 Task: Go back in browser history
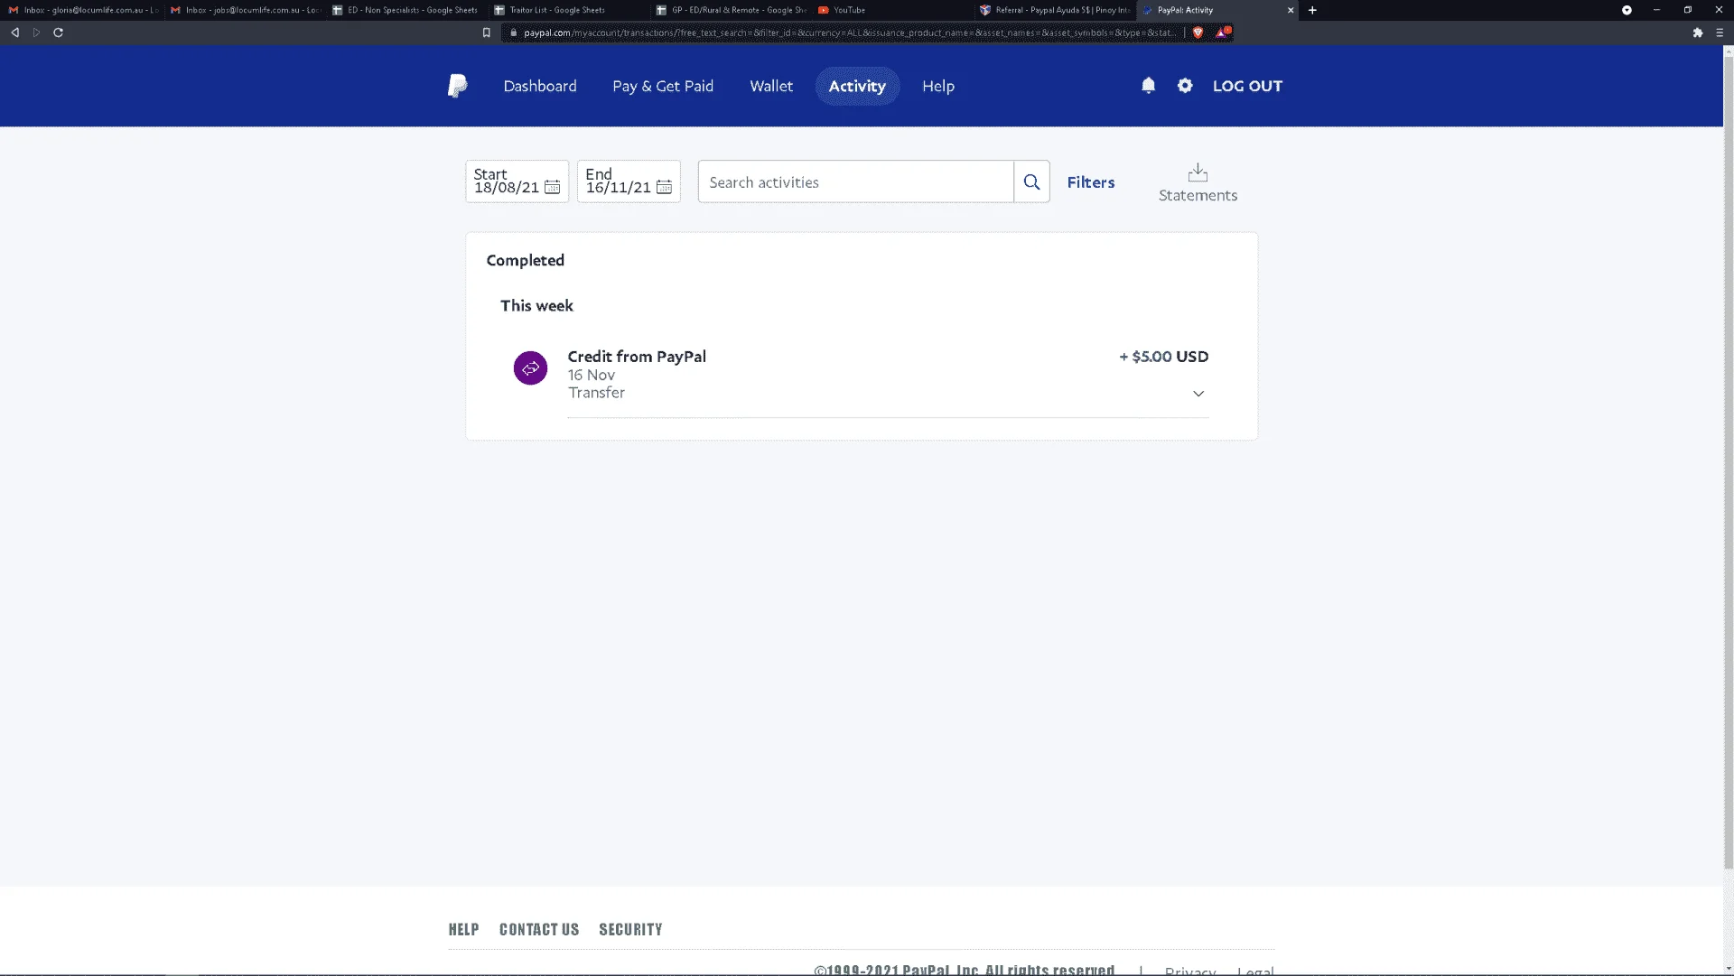pyautogui.click(x=14, y=33)
